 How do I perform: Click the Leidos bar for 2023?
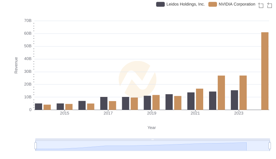click(x=234, y=100)
